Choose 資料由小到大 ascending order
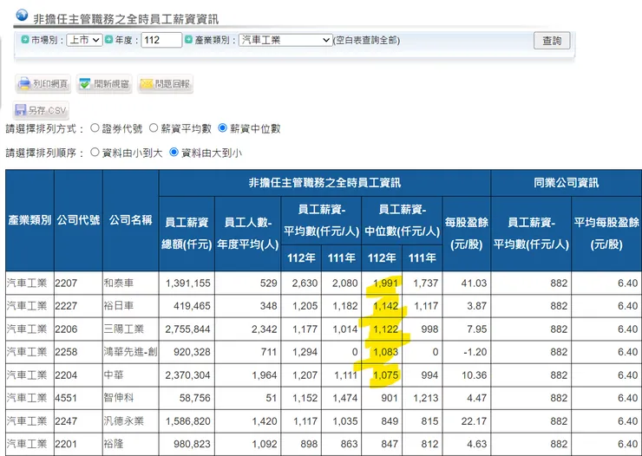 click(95, 152)
